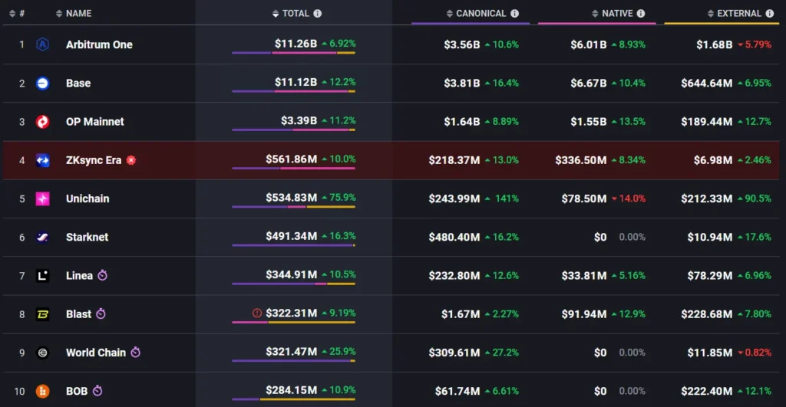This screenshot has height=407, width=786.
Task: Click the stopwatch icon beside BOB
Action: point(97,390)
